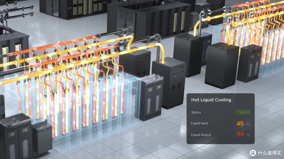
Task: Click the Normal status badge
Action: tap(243, 112)
